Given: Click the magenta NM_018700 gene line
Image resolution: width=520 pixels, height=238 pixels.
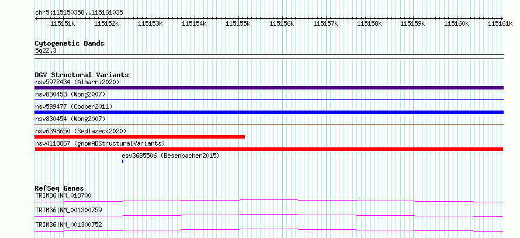Looking at the screenshot, I should (x=269, y=201).
